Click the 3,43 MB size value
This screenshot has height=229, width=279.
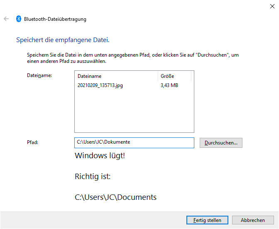pos(169,85)
